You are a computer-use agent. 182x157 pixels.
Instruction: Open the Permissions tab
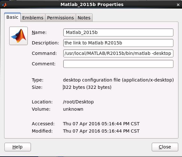(60, 18)
